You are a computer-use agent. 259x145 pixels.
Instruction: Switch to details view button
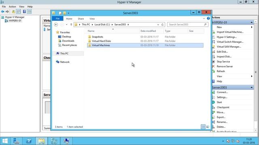(x=203, y=127)
